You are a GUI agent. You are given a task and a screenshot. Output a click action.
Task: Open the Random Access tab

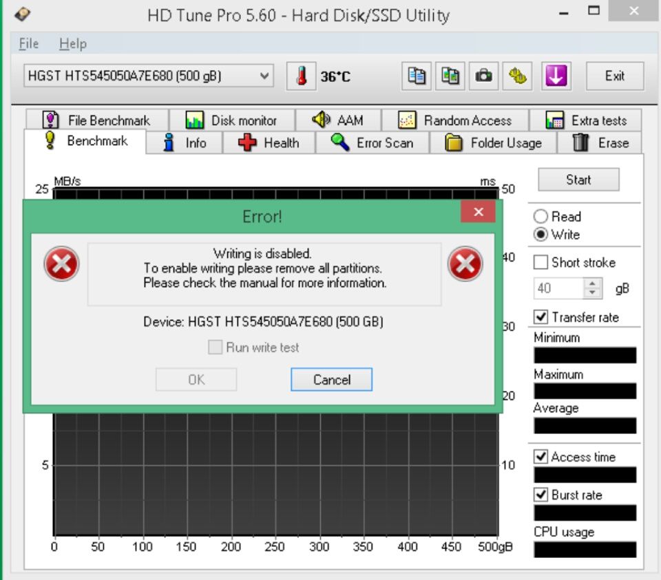[455, 120]
